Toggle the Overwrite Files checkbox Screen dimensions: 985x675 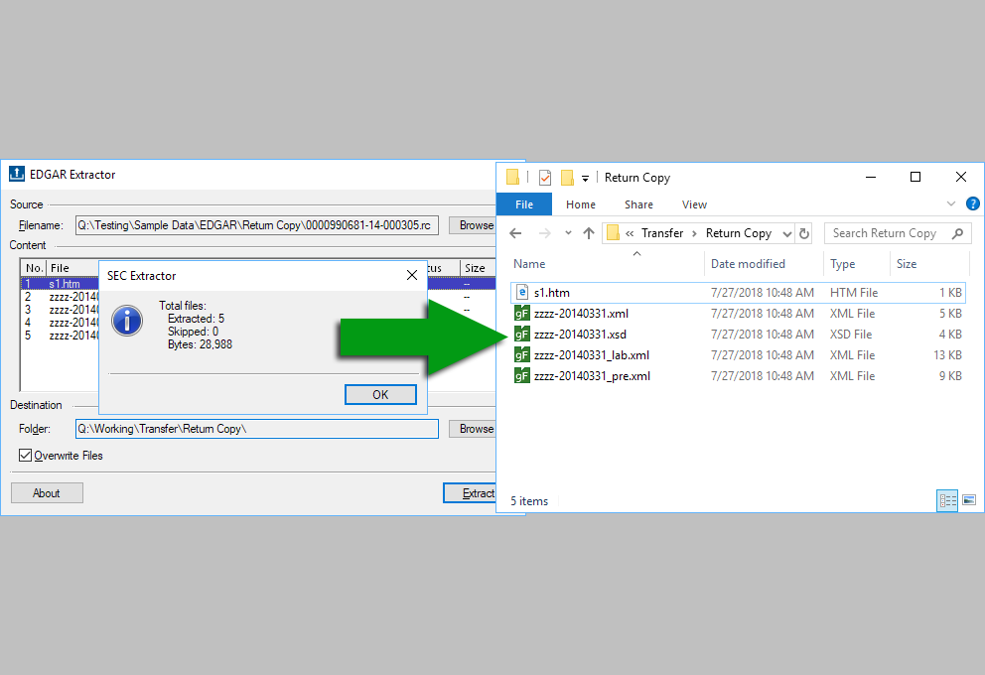tap(25, 456)
